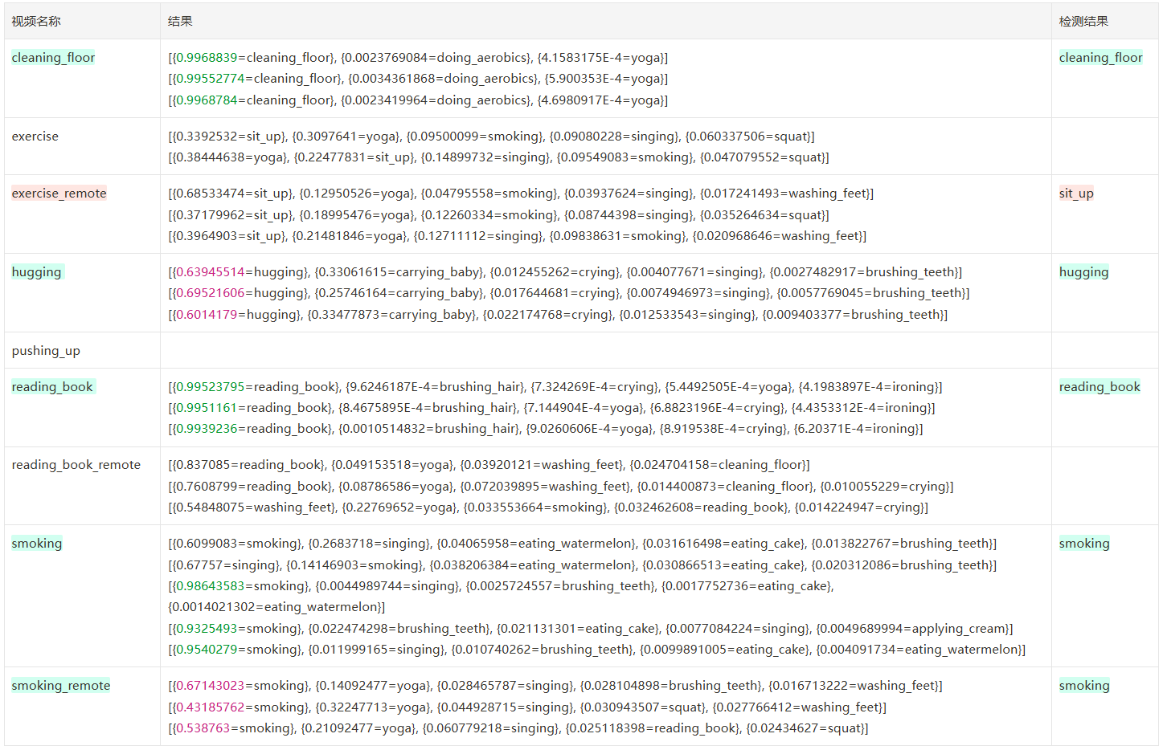The image size is (1163, 750).
Task: Click the reading_book detection result
Action: pyautogui.click(x=1100, y=387)
